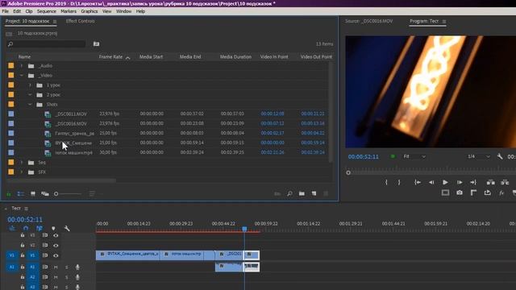Image resolution: width=516 pixels, height=290 pixels.
Task: Click the Extract button in Program monitor
Action: (505, 182)
